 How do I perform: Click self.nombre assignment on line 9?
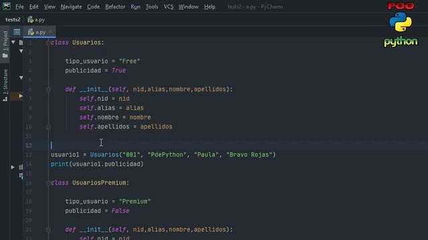coord(115,117)
